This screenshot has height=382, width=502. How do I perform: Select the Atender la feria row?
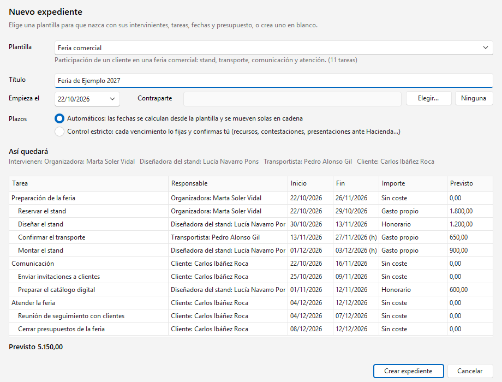[x=251, y=303]
